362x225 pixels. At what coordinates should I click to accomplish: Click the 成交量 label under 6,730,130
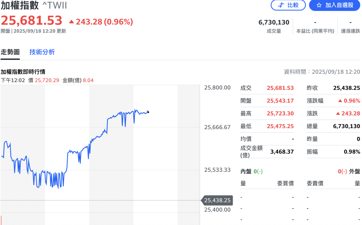pos(274,31)
